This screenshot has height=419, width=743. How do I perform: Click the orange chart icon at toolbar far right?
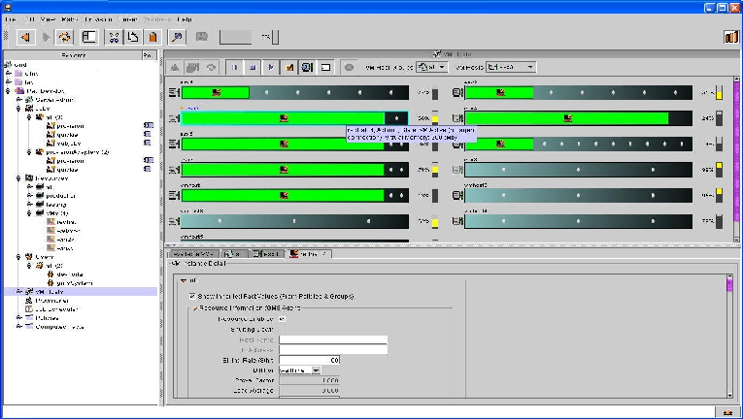pos(731,37)
